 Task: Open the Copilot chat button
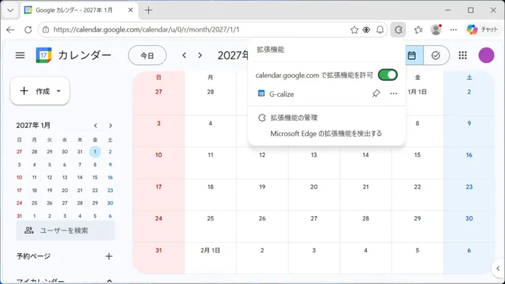click(482, 29)
